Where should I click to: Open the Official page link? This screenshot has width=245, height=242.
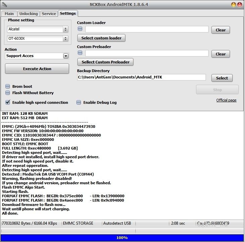226,100
